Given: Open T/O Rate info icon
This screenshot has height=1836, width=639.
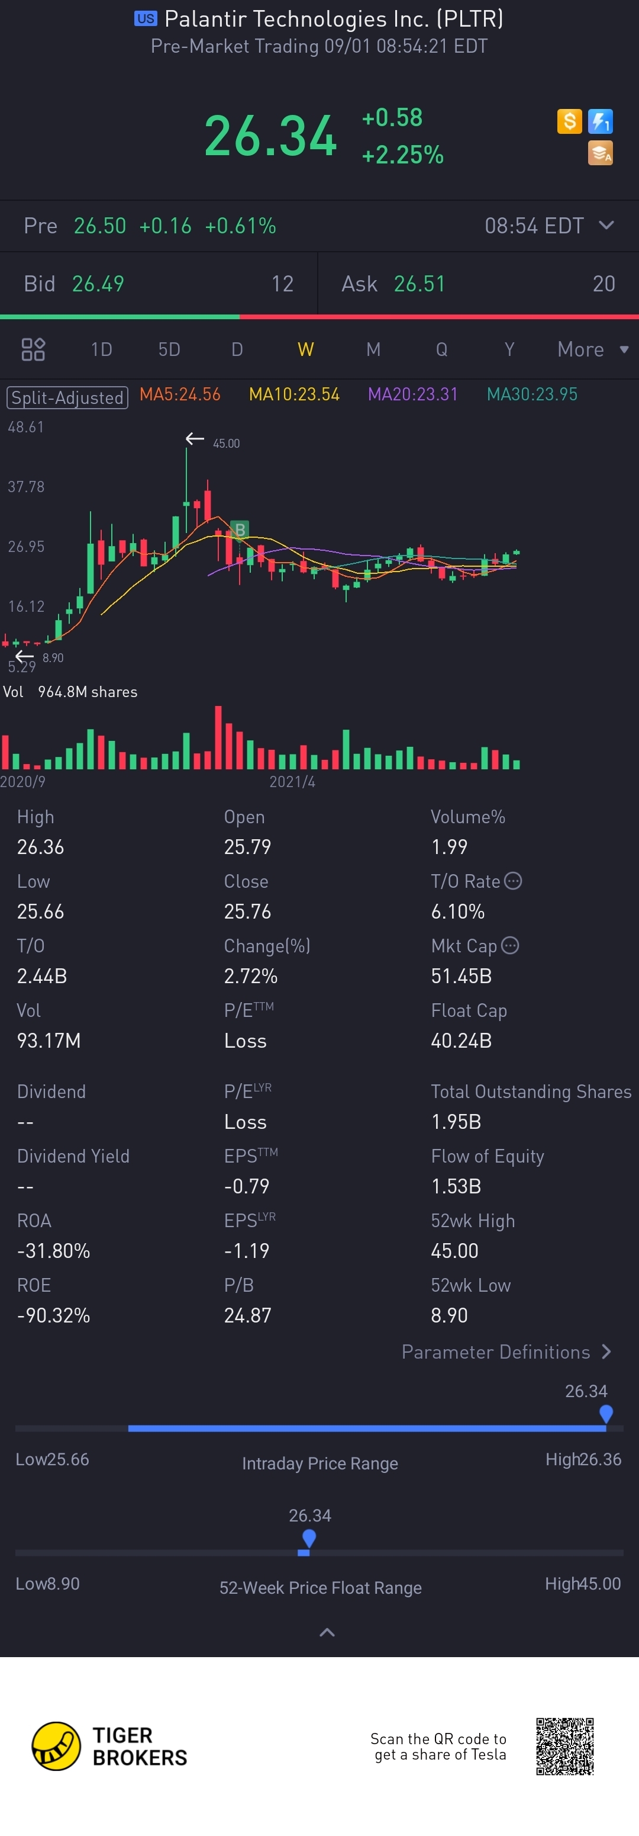Looking at the screenshot, I should pyautogui.click(x=513, y=881).
